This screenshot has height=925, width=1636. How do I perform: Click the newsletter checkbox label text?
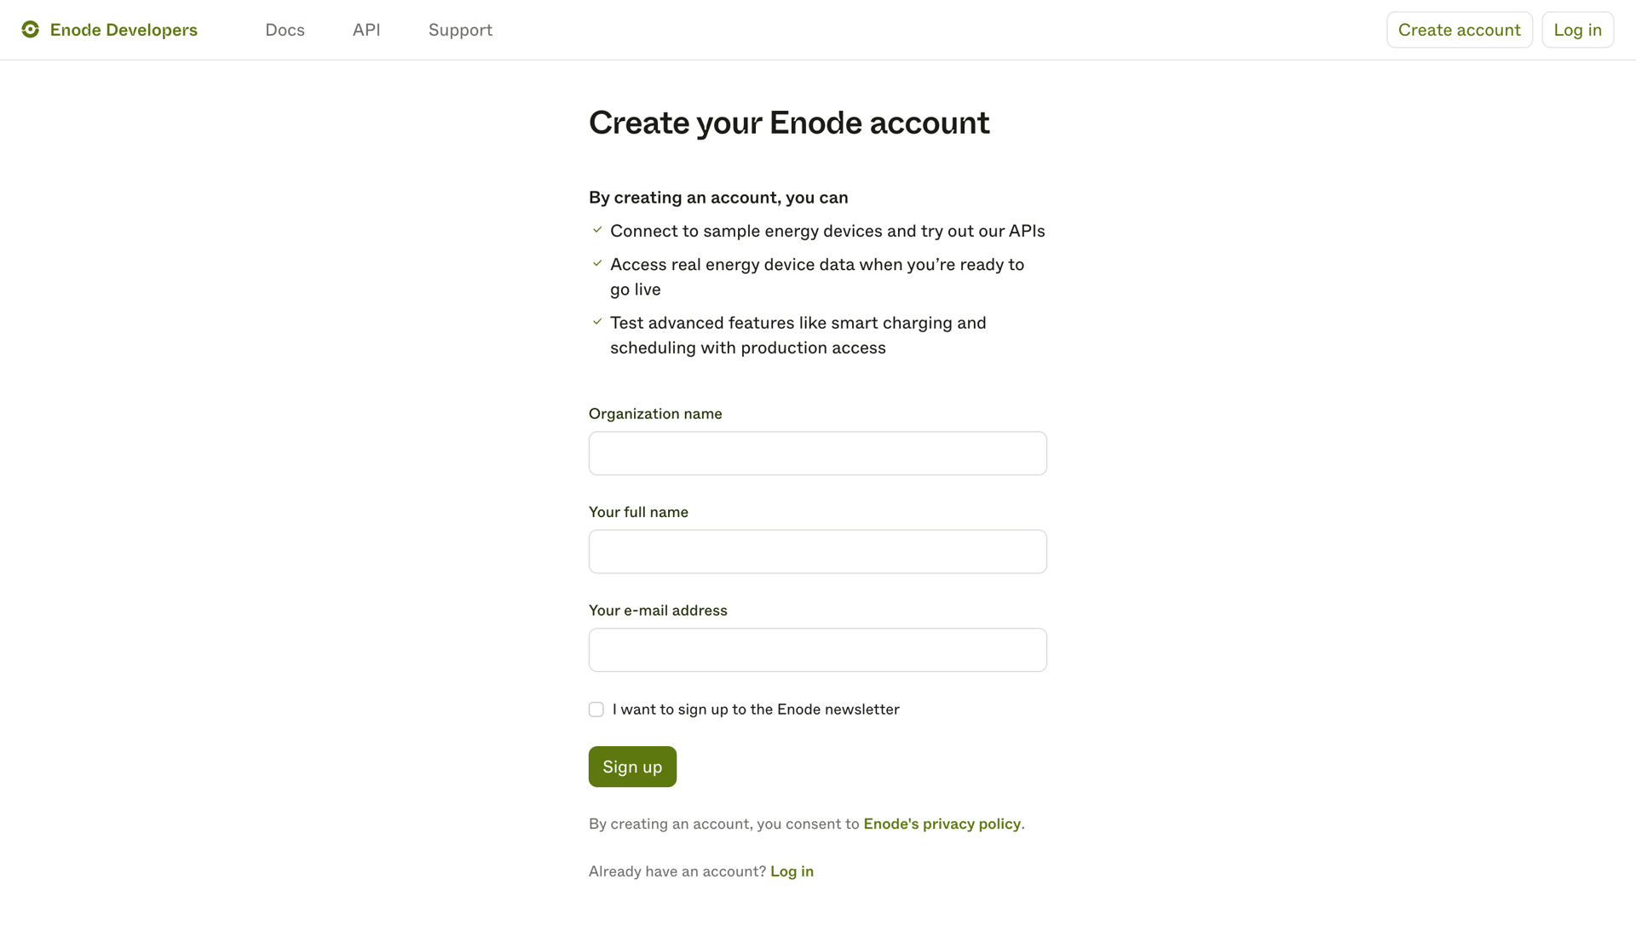[x=756, y=709]
